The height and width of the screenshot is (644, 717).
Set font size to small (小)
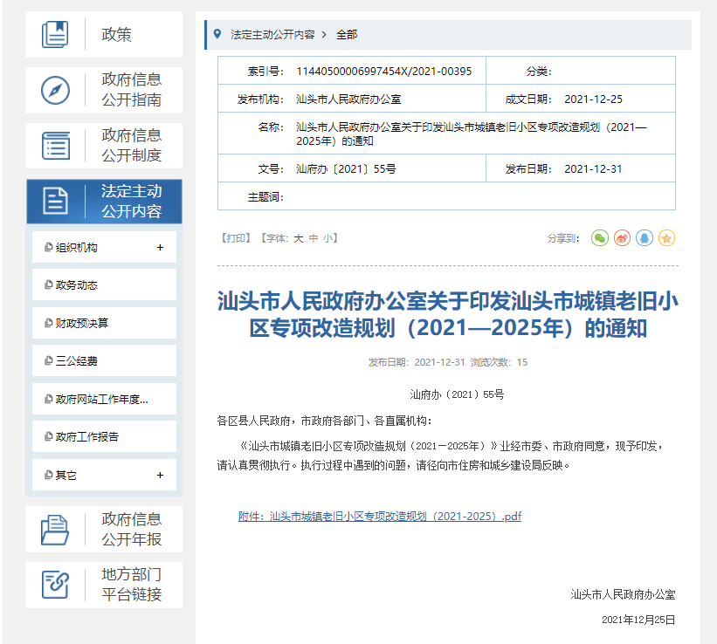coord(327,238)
